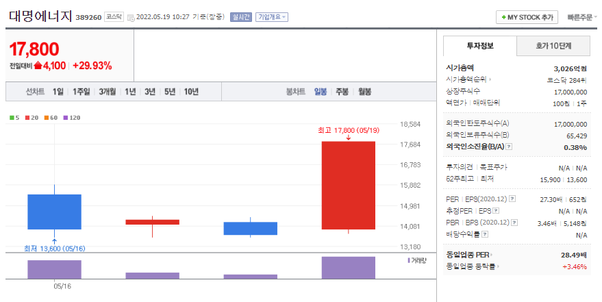Screen dimensions: 602x302
Task: Click the orange 60-day moving average legend
Action: click(51, 118)
